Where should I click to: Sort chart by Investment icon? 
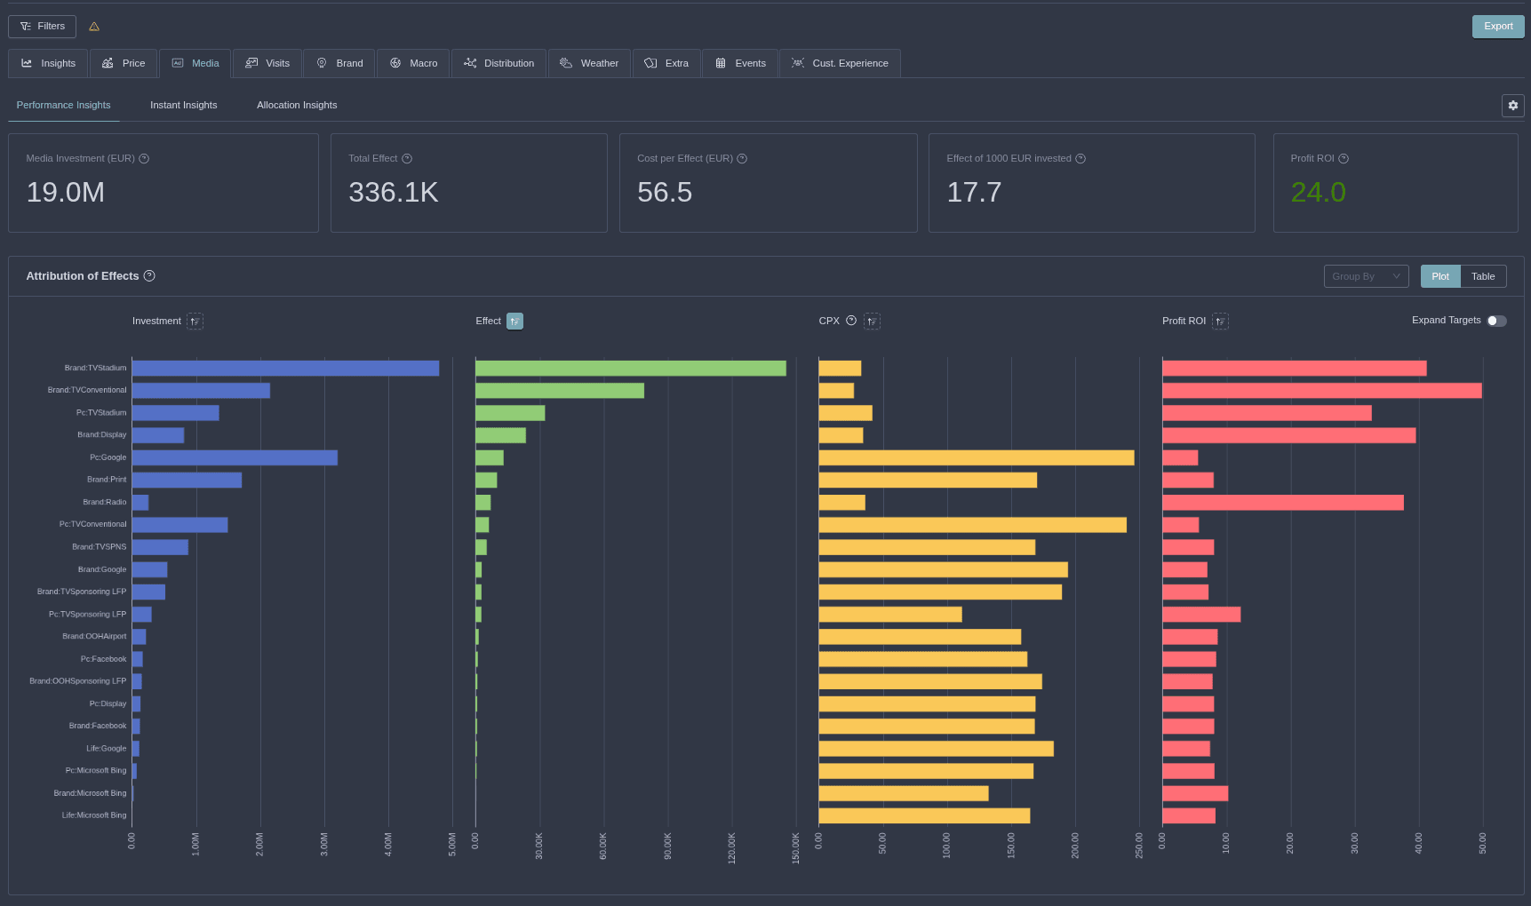click(195, 322)
